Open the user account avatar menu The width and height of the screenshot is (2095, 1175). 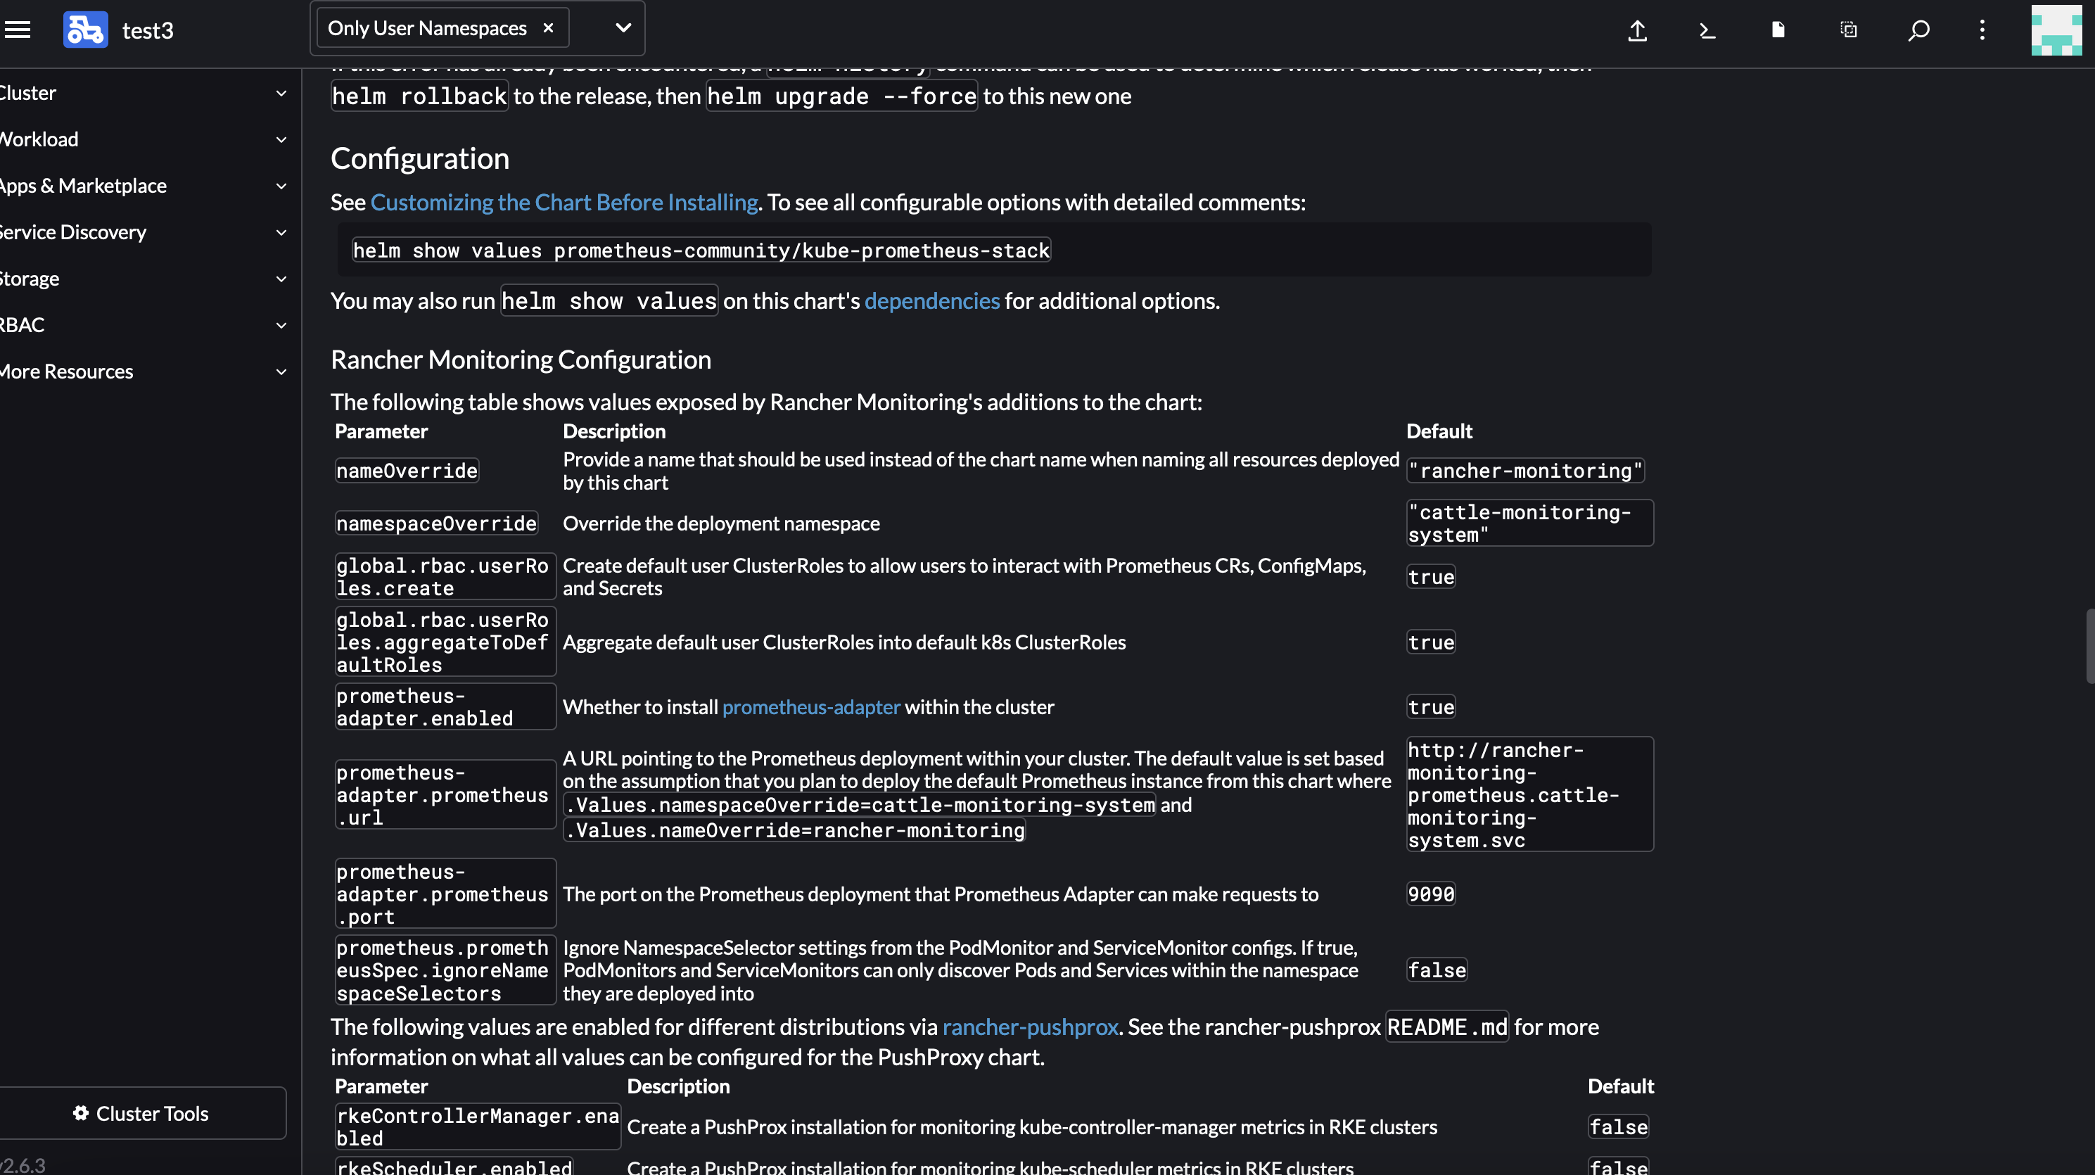coord(2056,30)
